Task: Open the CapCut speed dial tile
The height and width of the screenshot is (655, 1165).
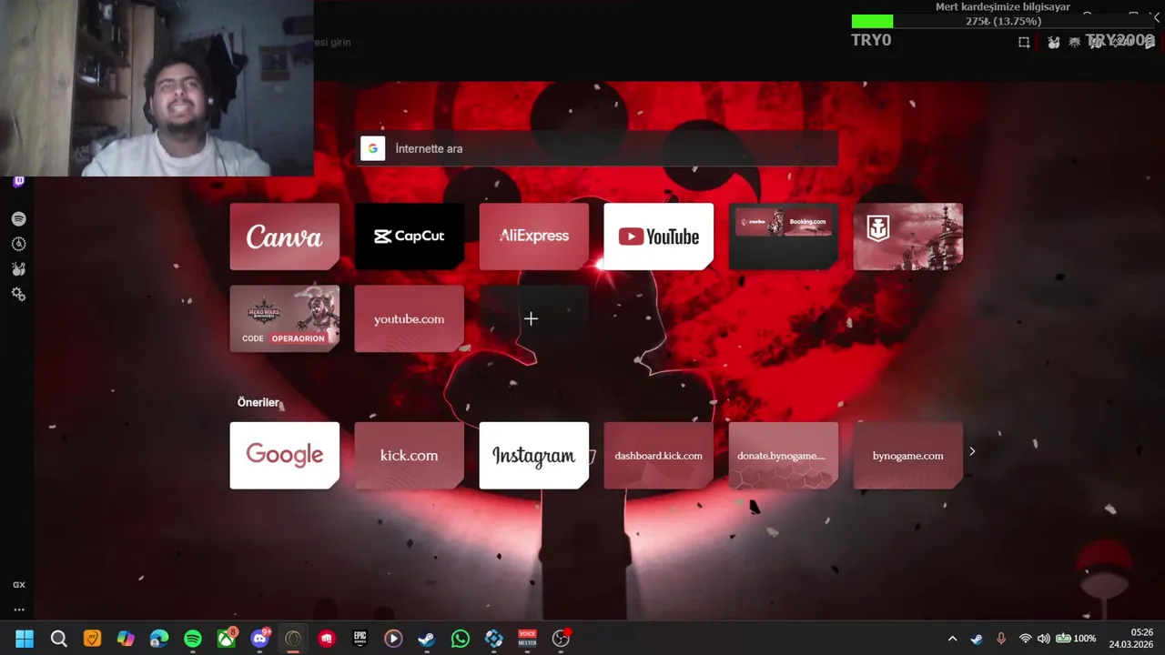Action: (410, 237)
